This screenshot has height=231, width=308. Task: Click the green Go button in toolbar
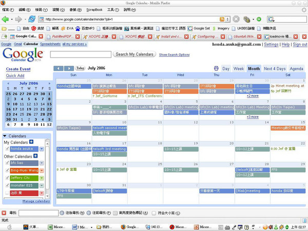point(259,20)
